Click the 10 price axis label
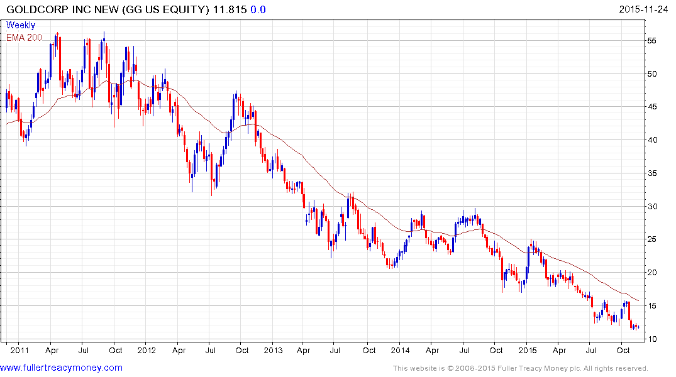This screenshot has width=676, height=377. tap(652, 339)
